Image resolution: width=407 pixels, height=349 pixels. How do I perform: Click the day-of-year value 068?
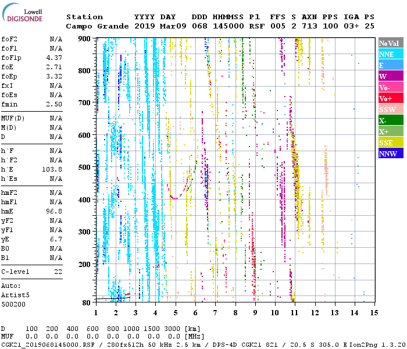[199, 26]
